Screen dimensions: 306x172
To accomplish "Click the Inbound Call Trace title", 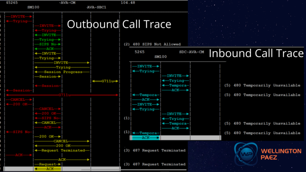I will 256,53.
